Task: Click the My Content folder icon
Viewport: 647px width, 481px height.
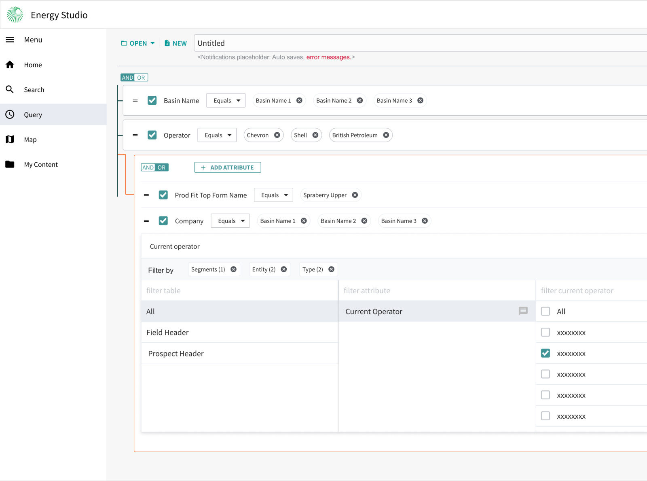Action: coord(10,164)
